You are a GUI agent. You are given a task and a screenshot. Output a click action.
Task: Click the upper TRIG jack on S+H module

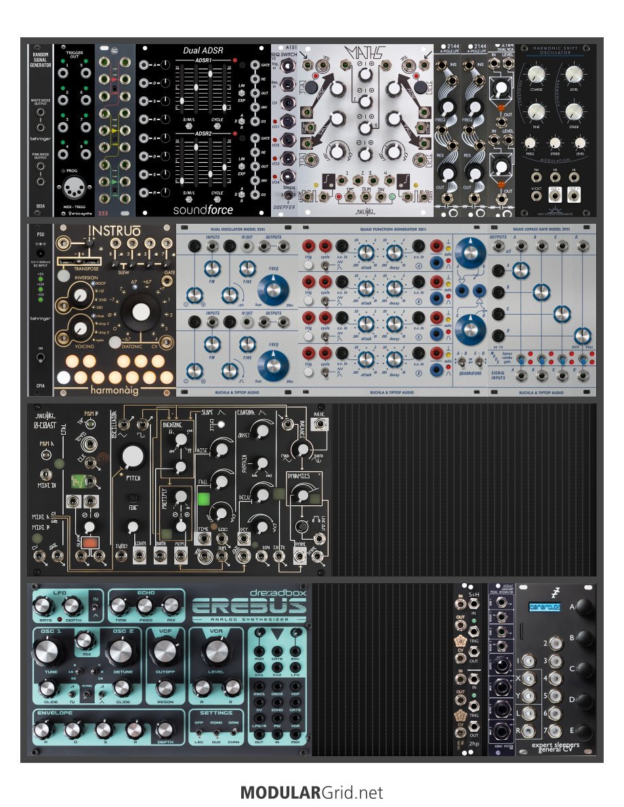click(474, 633)
